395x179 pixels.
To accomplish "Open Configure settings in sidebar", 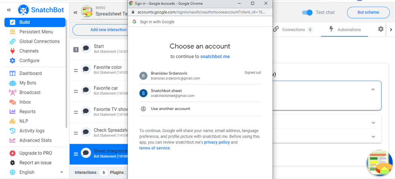I will [29, 60].
